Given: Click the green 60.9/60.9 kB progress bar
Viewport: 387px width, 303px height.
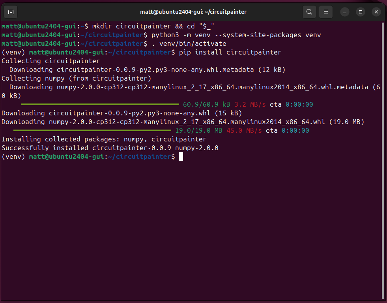Looking at the screenshot, I should click(100, 104).
